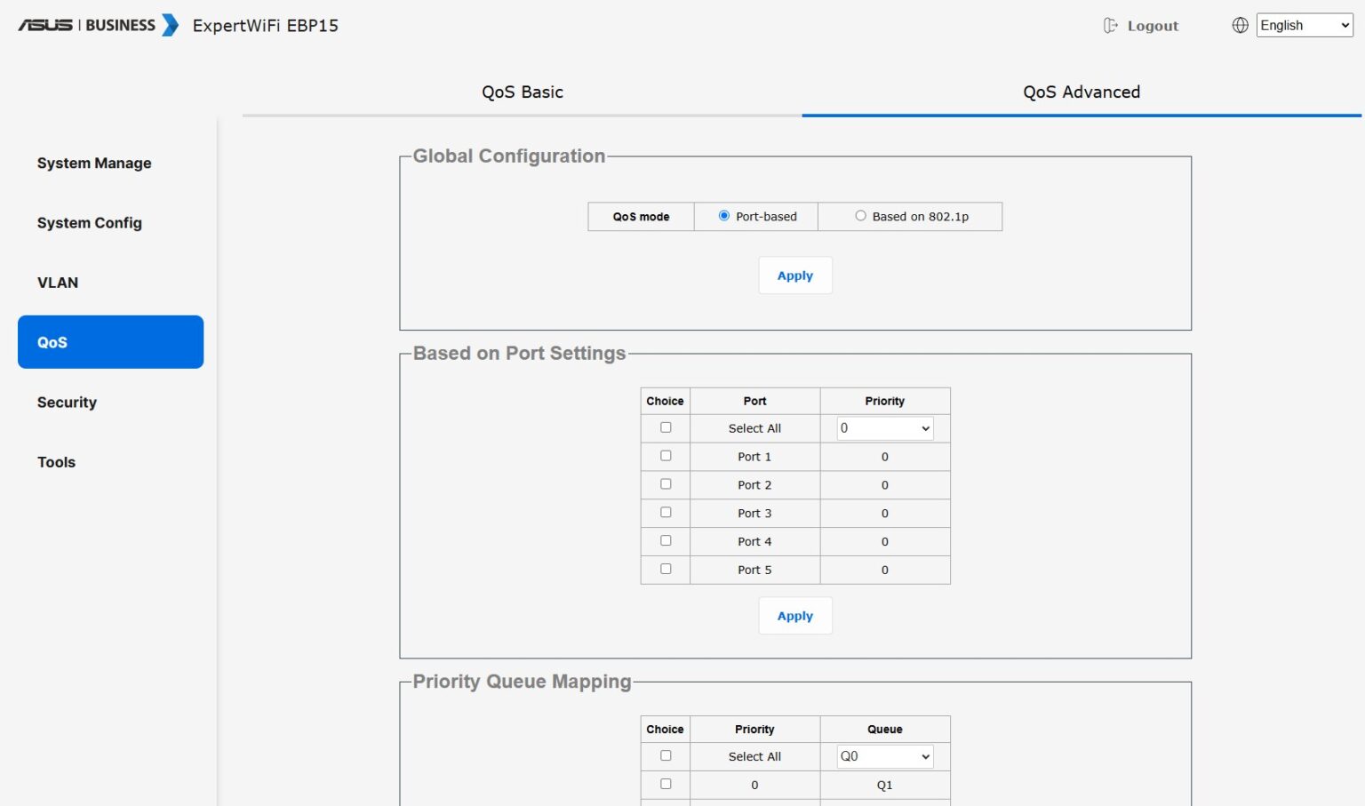
Task: Go to the VLAN menu
Action: tap(58, 283)
